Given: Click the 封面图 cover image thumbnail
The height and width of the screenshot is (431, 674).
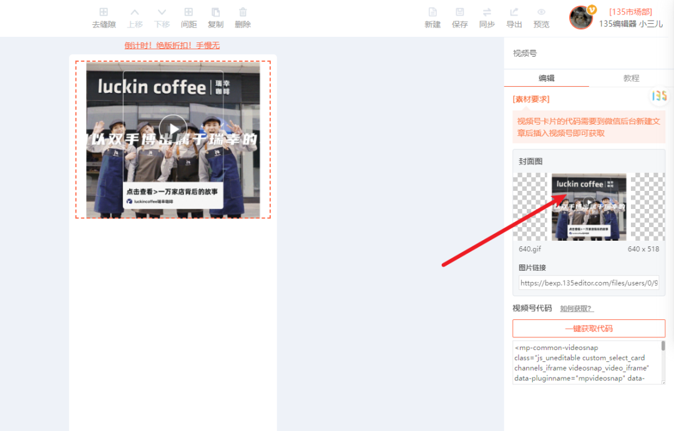Looking at the screenshot, I should [589, 206].
